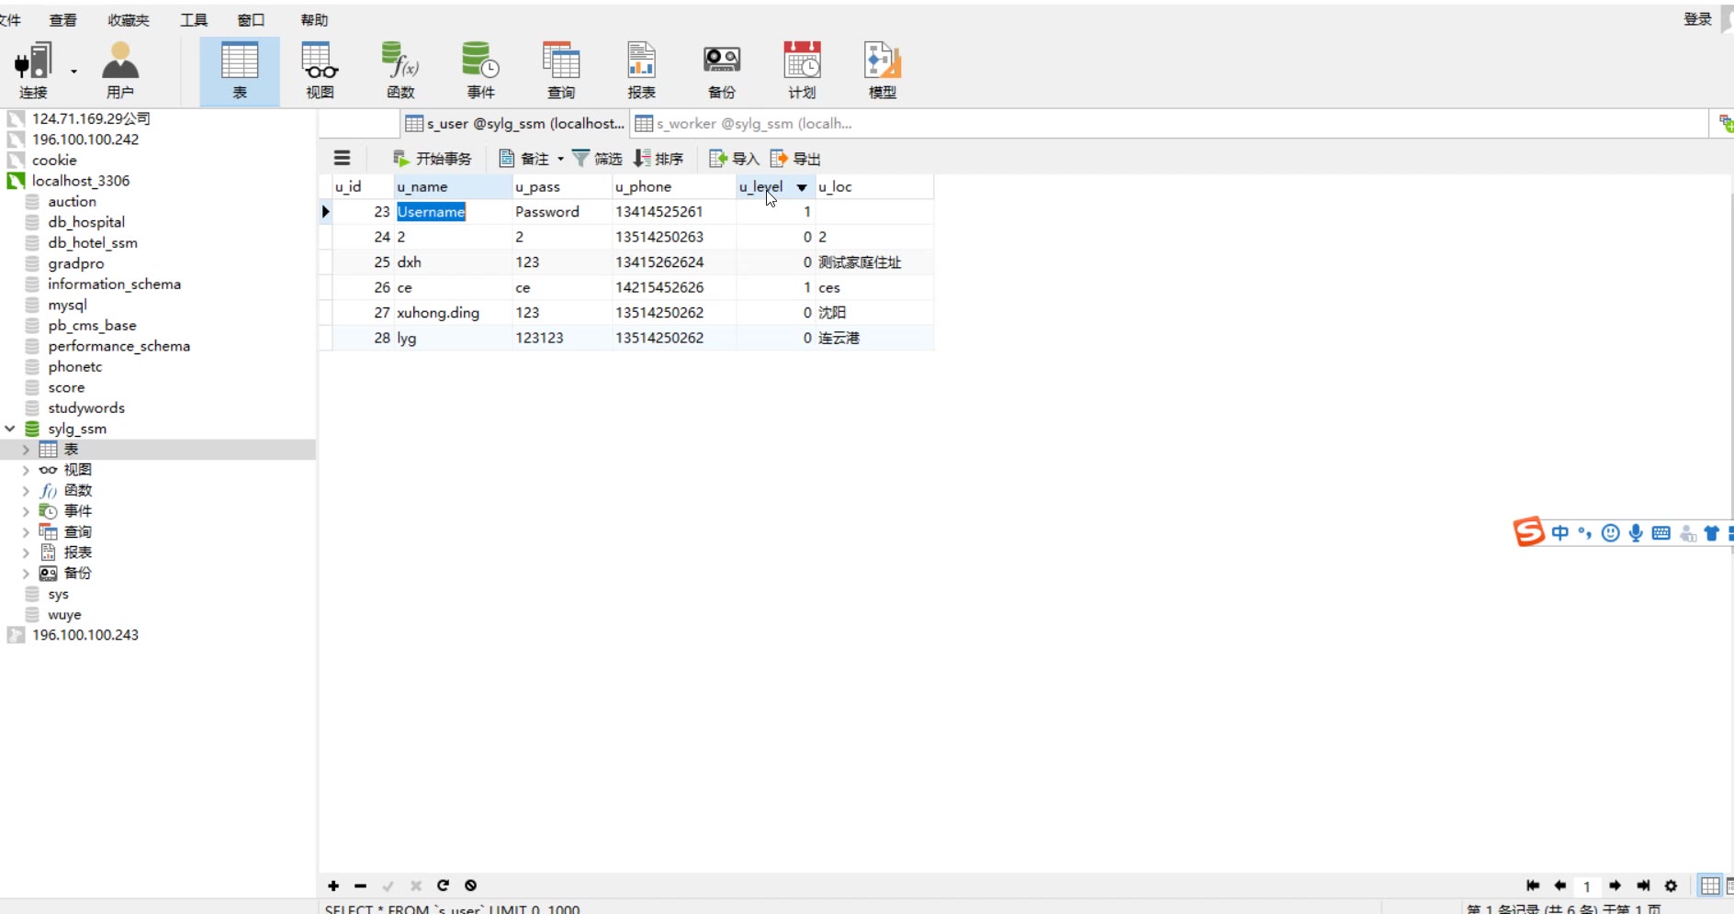
Task: Collapse the sylg_ssm database node
Action: 10,429
